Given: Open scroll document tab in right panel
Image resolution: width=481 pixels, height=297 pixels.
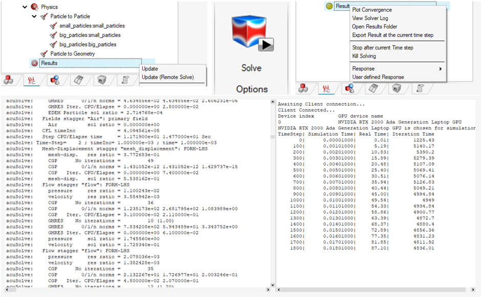Looking at the screenshot, I should [x=420, y=88].
